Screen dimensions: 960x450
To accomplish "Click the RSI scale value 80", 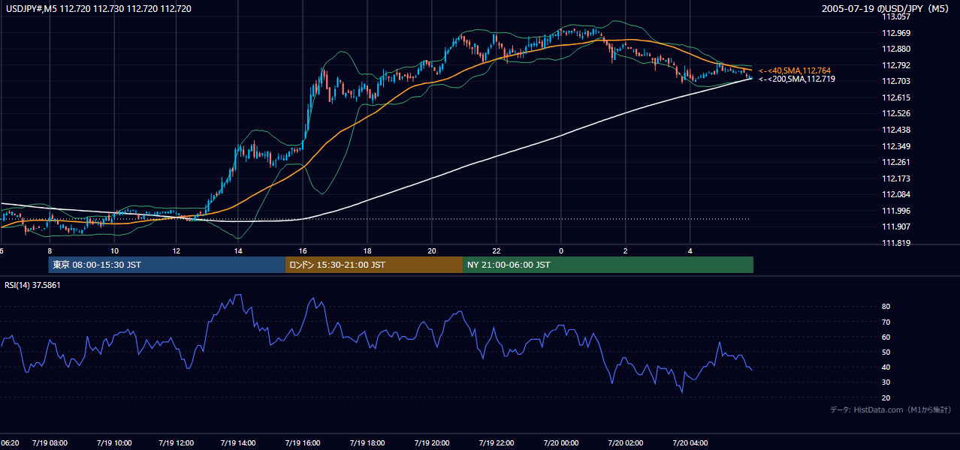I will [886, 307].
